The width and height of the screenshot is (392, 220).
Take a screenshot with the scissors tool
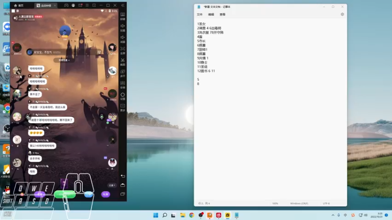click(x=123, y=62)
